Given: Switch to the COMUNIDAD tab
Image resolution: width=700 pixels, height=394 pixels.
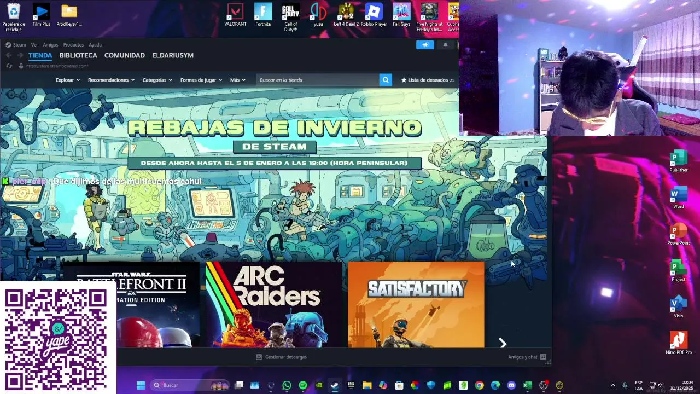Looking at the screenshot, I should click(125, 55).
